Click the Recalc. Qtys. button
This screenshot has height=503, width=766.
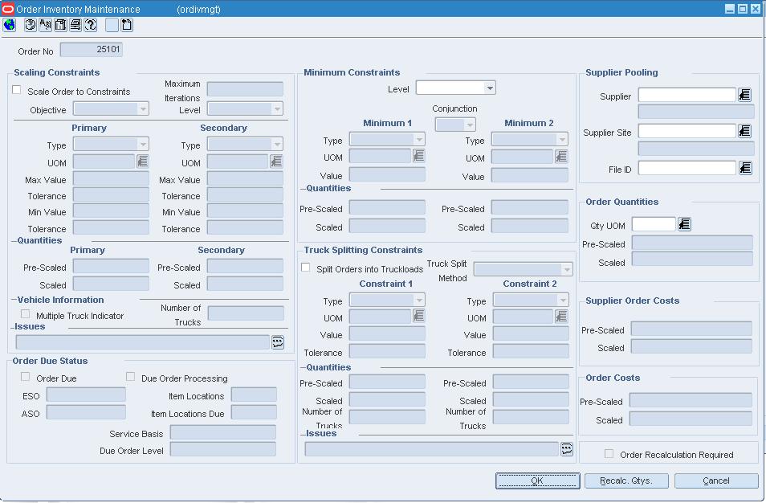[x=625, y=481]
